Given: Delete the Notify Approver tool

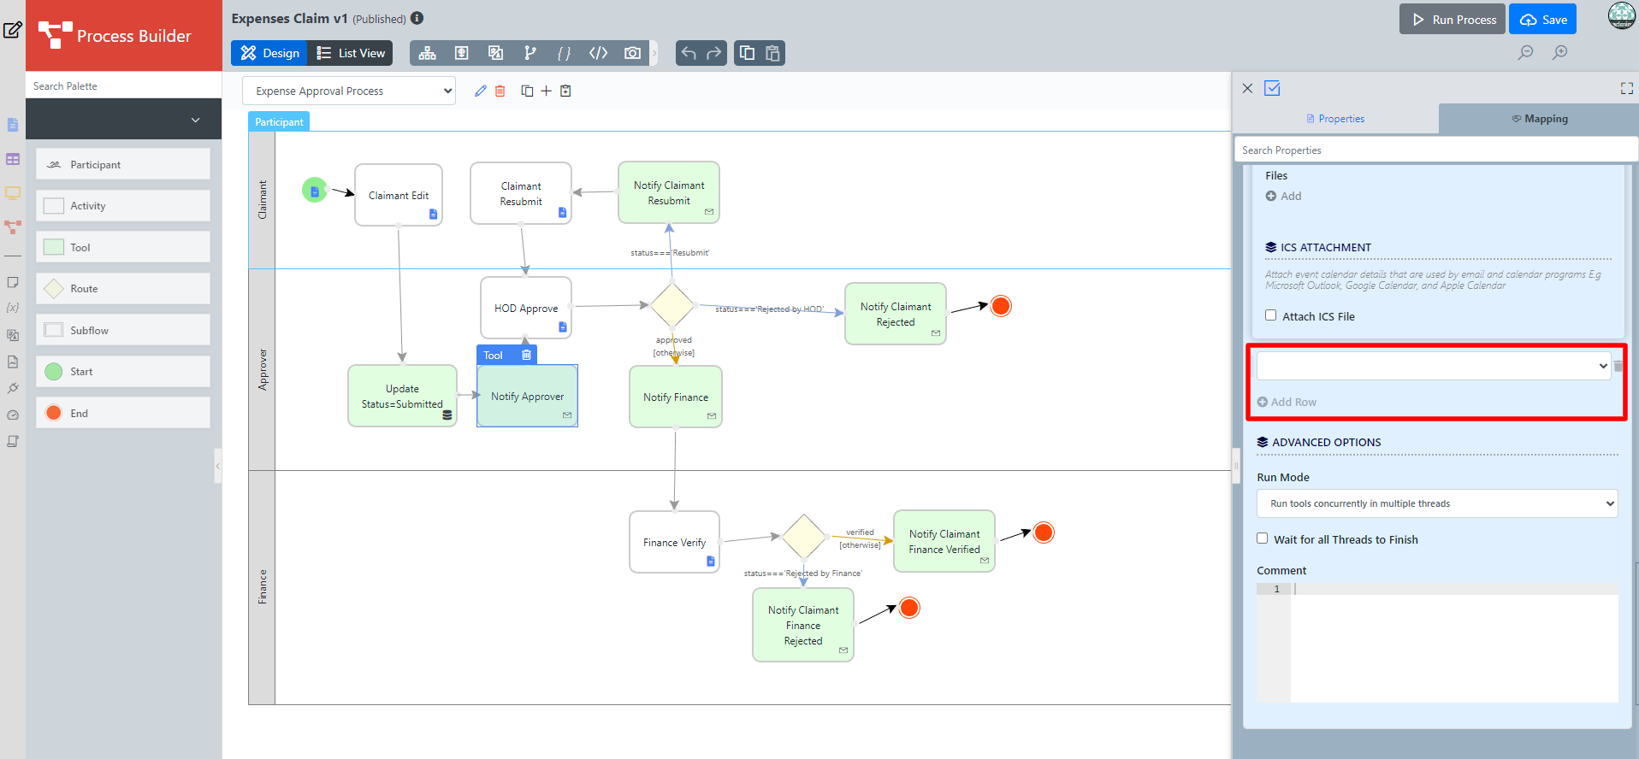Looking at the screenshot, I should pyautogui.click(x=526, y=355).
